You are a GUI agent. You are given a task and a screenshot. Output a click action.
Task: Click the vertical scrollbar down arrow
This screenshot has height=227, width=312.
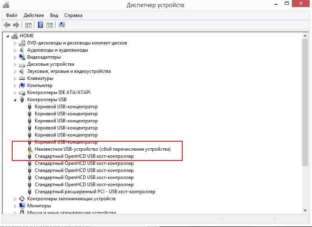305,210
